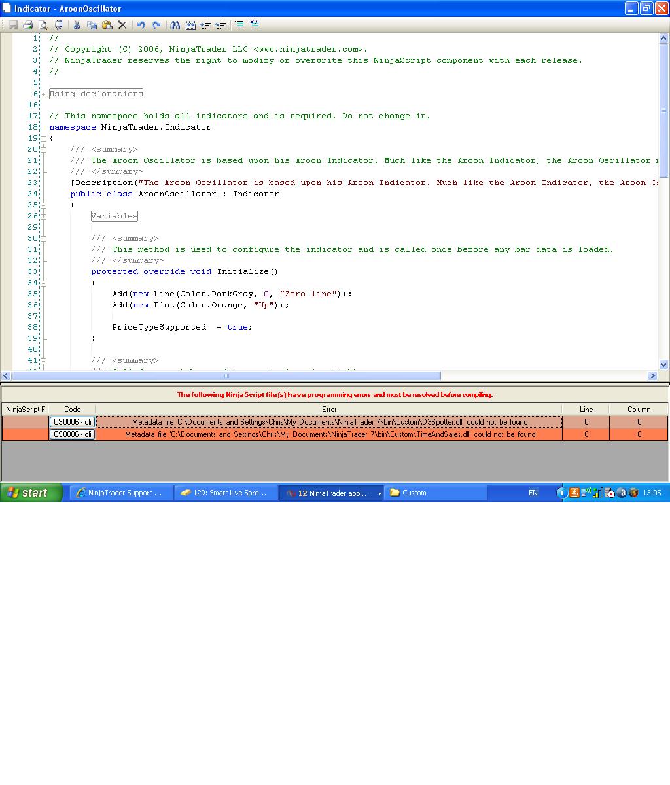Click the horizontal scrollbar thumb
The image size is (670, 785).
[226, 375]
